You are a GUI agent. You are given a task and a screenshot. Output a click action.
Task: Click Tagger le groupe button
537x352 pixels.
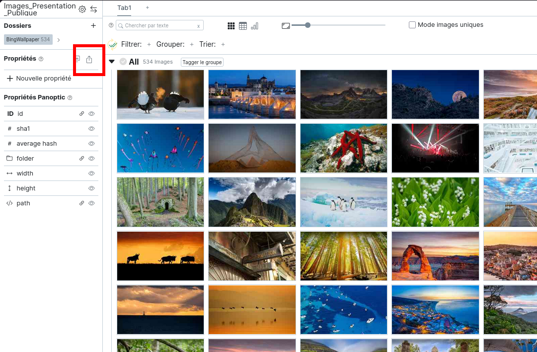[x=202, y=62]
